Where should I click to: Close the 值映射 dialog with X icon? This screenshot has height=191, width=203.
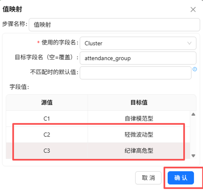tap(193, 9)
